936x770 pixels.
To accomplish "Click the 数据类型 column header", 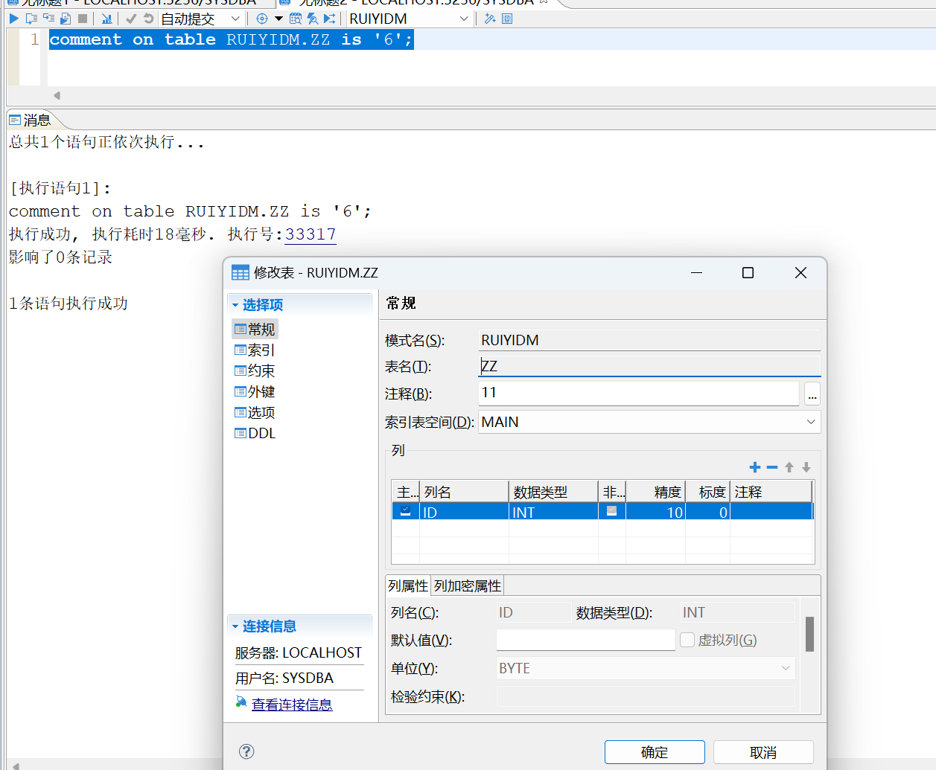I will [x=553, y=492].
